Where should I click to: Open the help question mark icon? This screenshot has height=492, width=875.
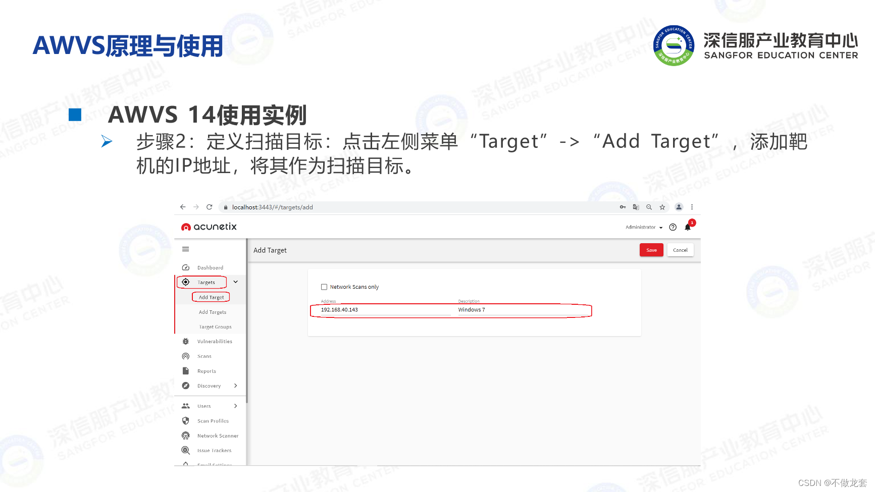[x=673, y=227]
